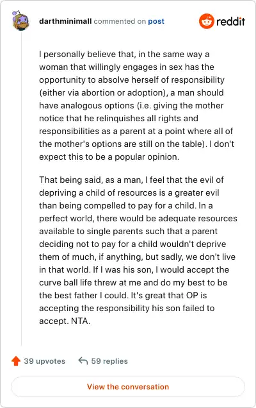This screenshot has width=256, height=408.
Task: Click the line starting 'That being said, as a man'
Action: 131,180
